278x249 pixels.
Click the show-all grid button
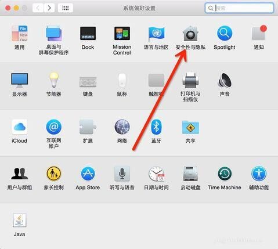click(x=66, y=8)
